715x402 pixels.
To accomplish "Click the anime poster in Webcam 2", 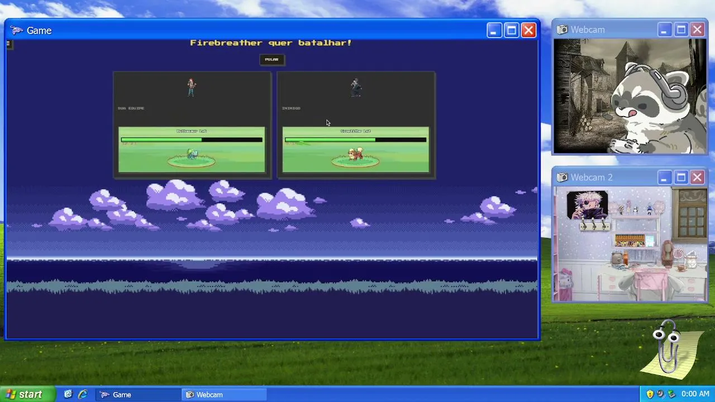I will 587,205.
